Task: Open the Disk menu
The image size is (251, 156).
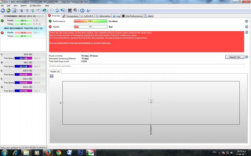Action: pos(9,6)
